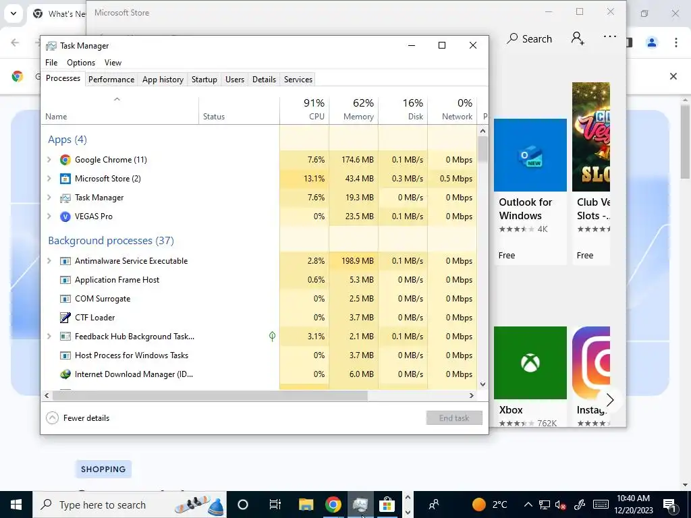Click the Status column header

[239, 110]
